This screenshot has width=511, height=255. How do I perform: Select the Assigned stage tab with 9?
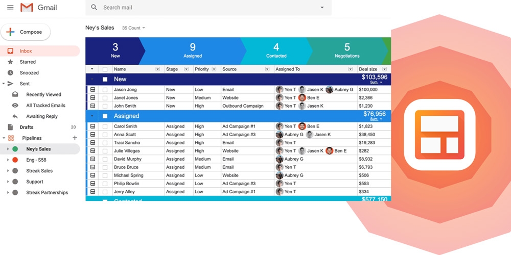pyautogui.click(x=193, y=51)
